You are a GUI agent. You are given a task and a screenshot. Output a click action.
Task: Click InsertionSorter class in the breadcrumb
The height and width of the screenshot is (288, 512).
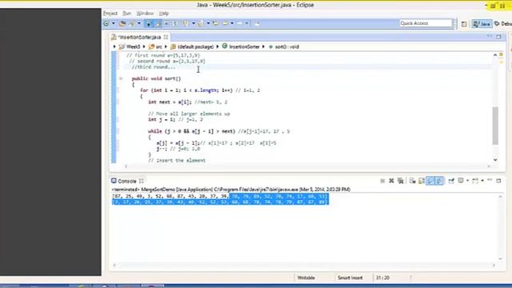point(244,46)
